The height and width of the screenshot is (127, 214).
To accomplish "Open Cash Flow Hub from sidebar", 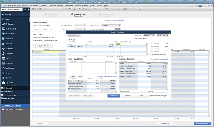I will pos(11,29).
